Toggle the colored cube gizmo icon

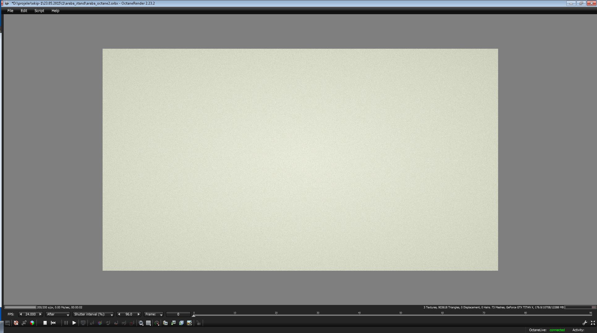pyautogui.click(x=32, y=323)
